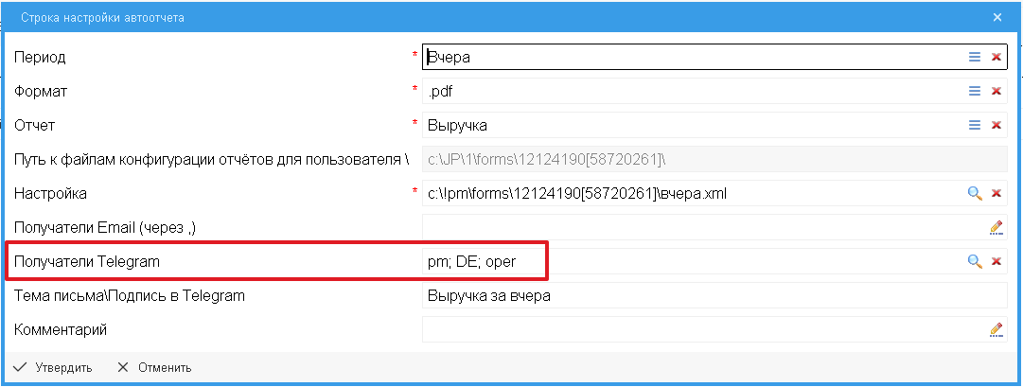Clear the Период field value

(996, 57)
